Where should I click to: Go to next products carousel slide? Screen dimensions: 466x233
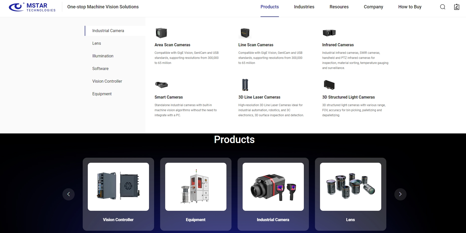pos(400,194)
